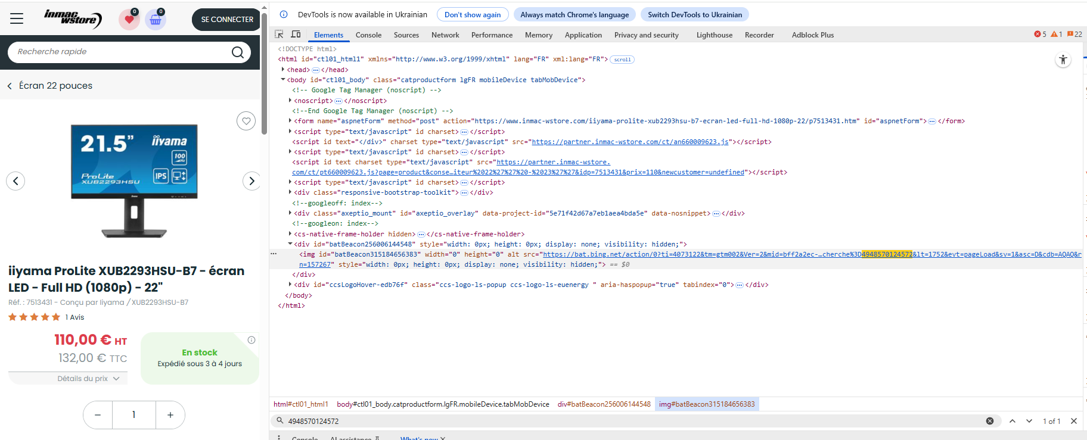
Task: Click Switch DevTools to Ukrainian
Action: [695, 14]
